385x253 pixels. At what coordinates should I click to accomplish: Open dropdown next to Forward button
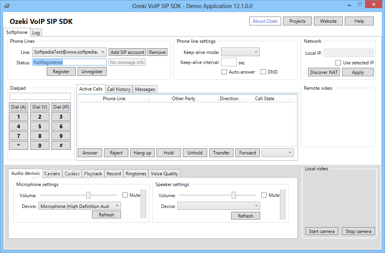pyautogui.click(x=278, y=152)
